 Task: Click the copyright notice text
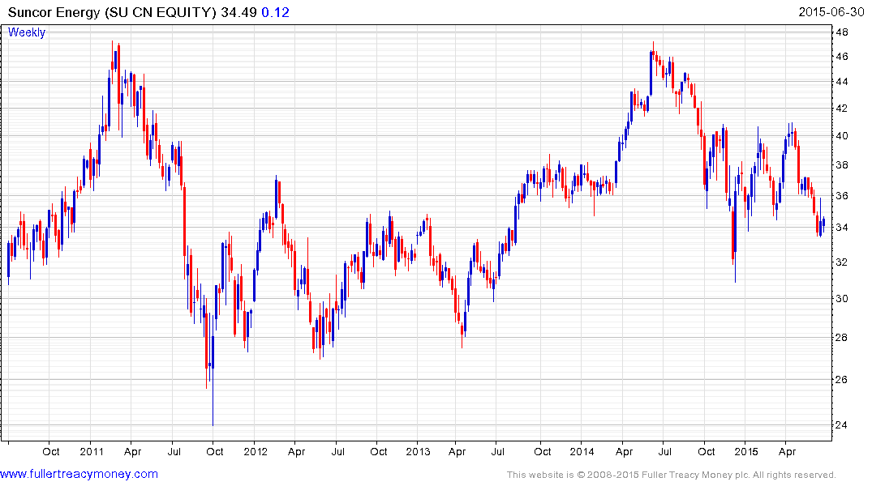click(672, 475)
